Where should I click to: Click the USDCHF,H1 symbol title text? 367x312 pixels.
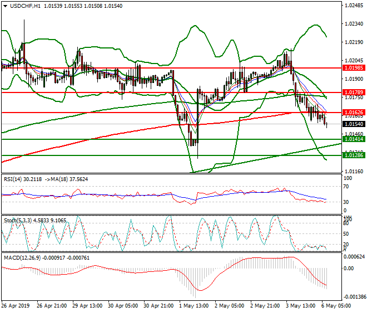click(x=25, y=6)
